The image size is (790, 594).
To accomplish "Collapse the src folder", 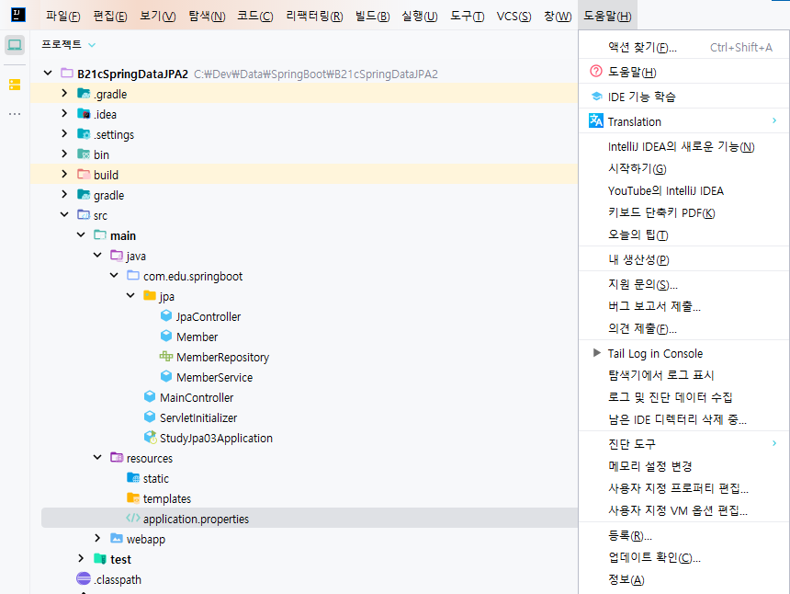I will coord(64,214).
